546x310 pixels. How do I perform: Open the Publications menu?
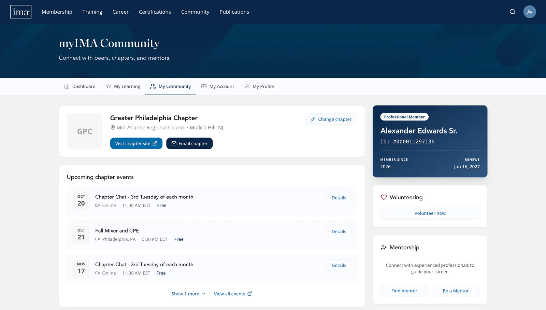click(234, 12)
